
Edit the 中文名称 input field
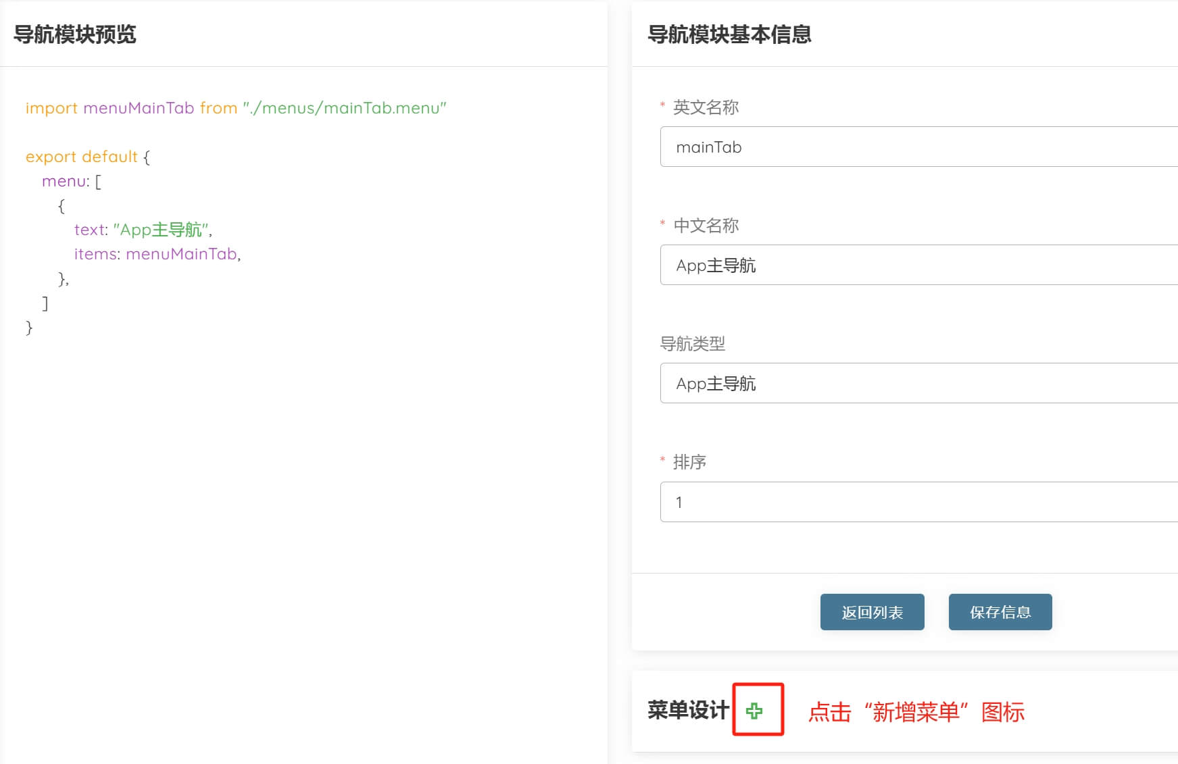coord(919,265)
